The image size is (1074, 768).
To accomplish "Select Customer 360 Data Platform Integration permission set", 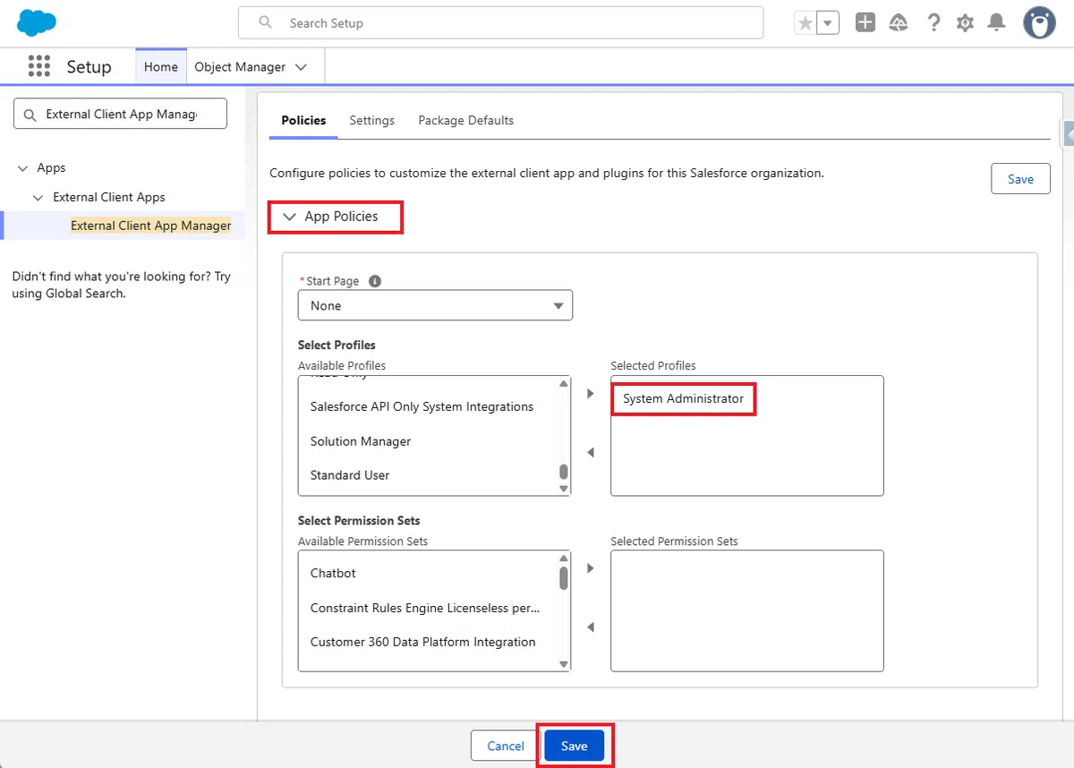I will coord(422,642).
